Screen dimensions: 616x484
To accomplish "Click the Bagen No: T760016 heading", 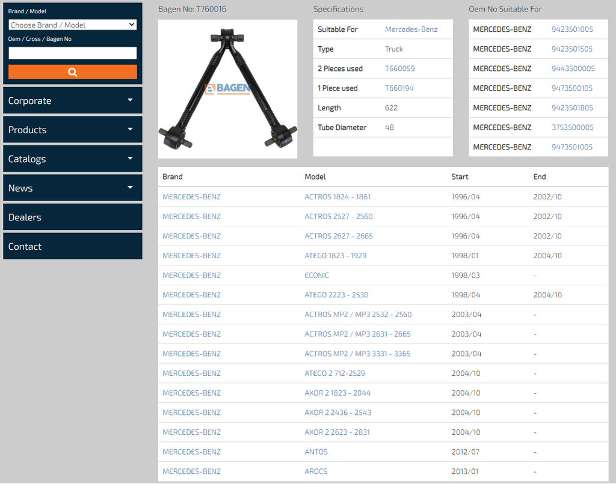I will coord(192,9).
